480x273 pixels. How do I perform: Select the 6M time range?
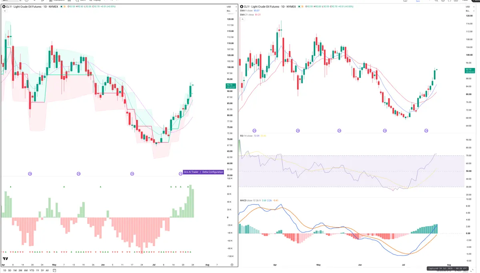click(x=26, y=270)
